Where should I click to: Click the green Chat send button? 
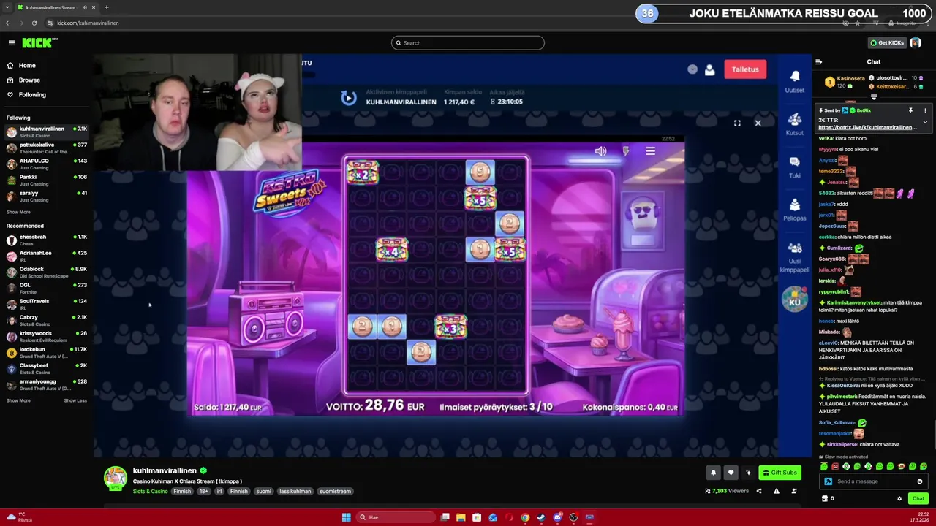(x=918, y=498)
